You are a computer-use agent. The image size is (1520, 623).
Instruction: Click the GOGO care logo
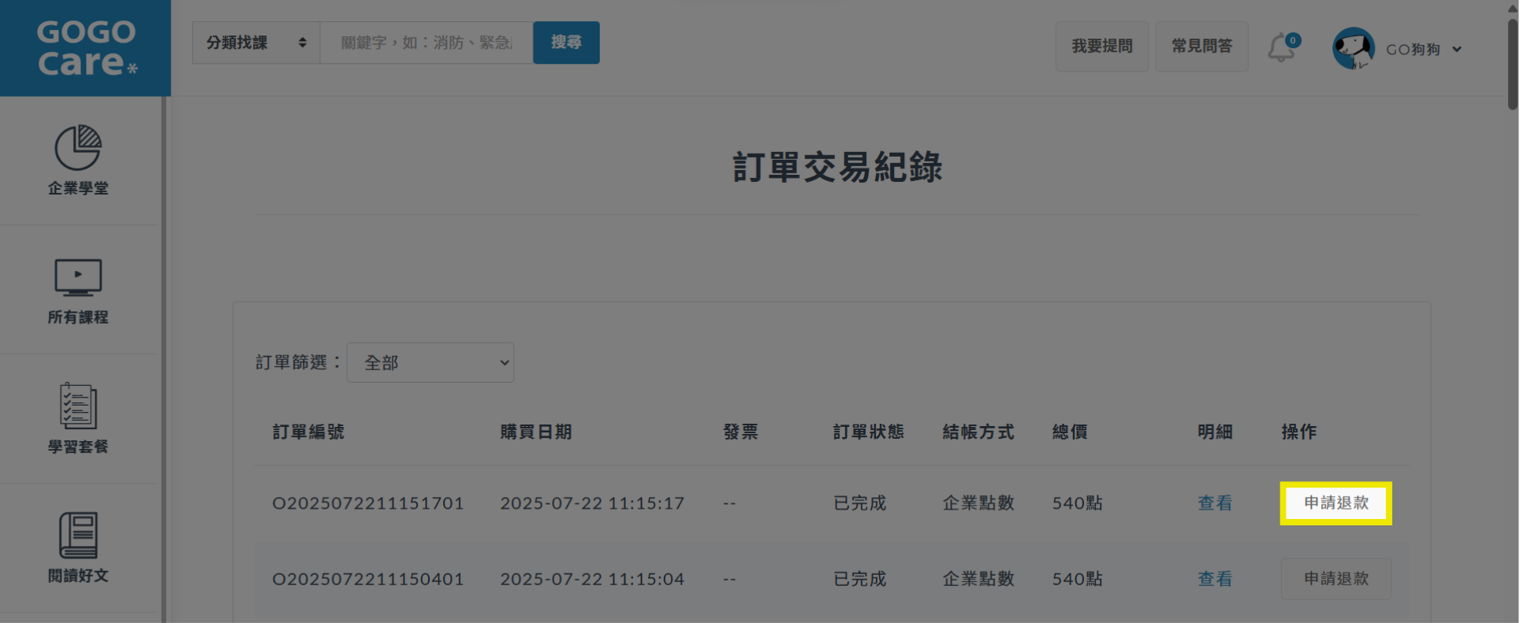[x=86, y=48]
